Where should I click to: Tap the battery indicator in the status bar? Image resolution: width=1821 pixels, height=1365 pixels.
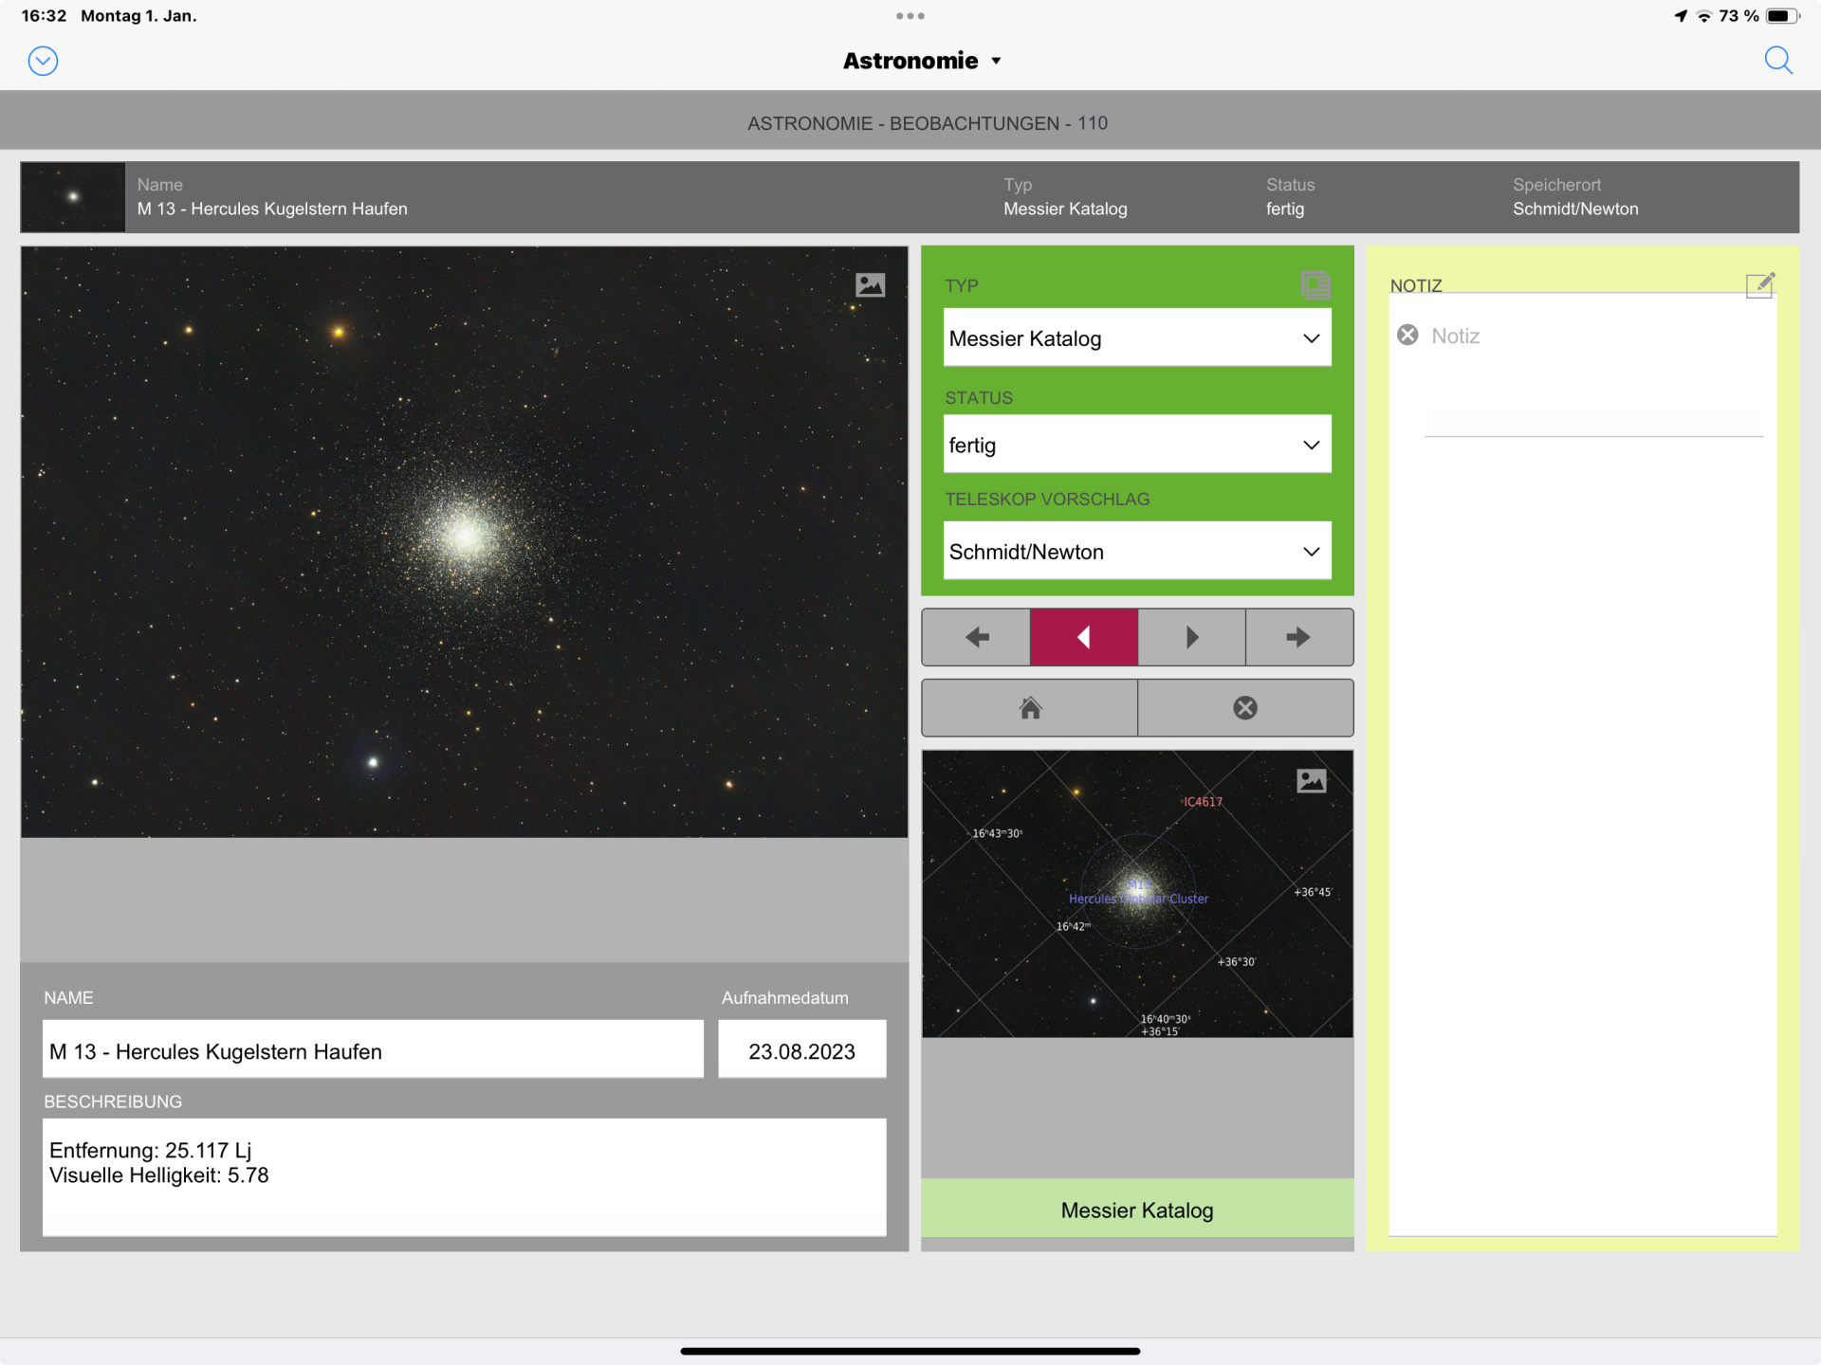point(1782,16)
